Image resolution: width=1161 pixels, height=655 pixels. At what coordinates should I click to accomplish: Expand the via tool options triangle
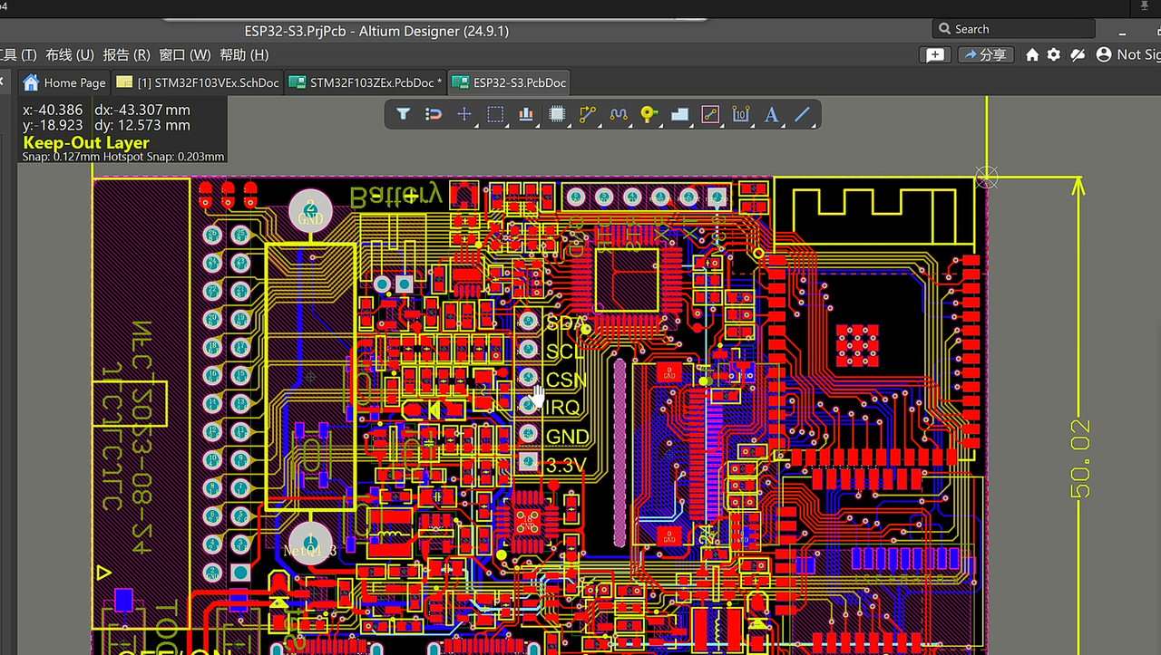point(659,124)
